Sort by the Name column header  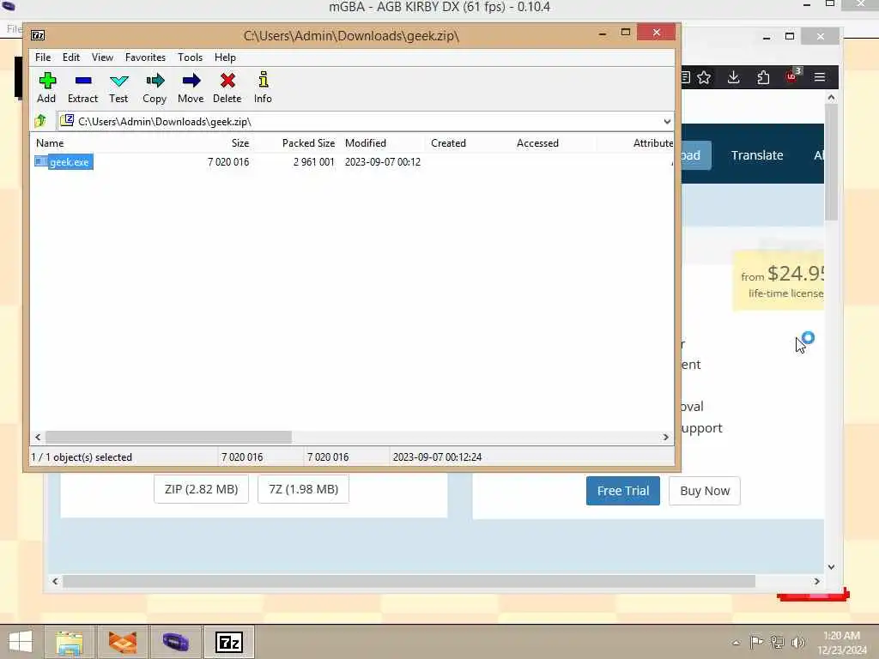click(x=50, y=143)
